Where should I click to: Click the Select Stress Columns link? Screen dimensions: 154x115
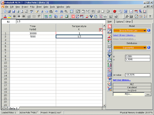click(x=124, y=35)
